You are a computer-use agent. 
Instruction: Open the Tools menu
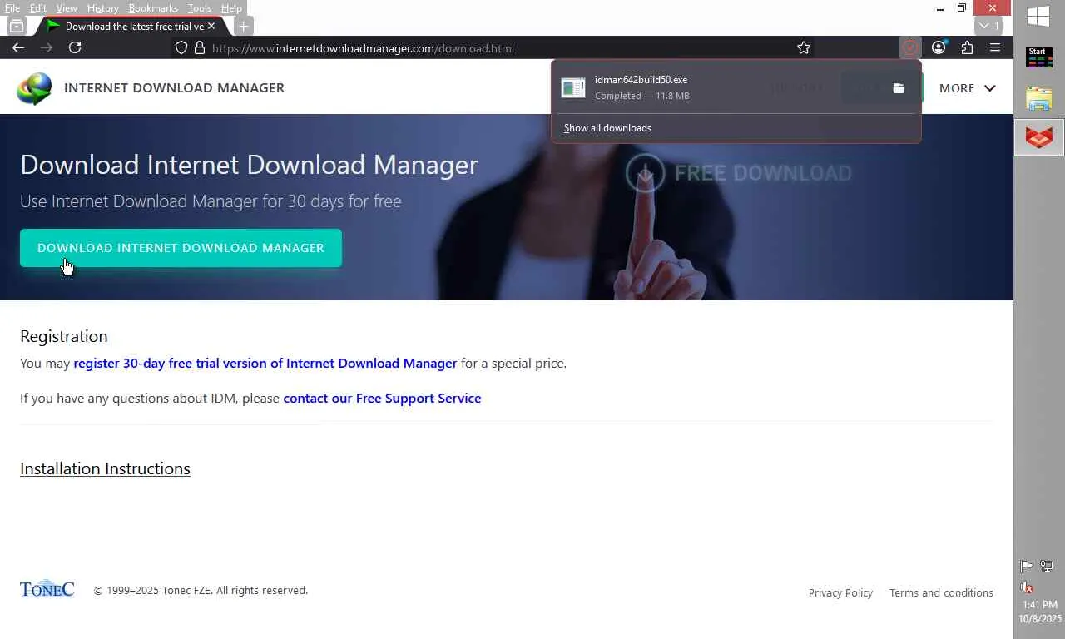pos(200,8)
